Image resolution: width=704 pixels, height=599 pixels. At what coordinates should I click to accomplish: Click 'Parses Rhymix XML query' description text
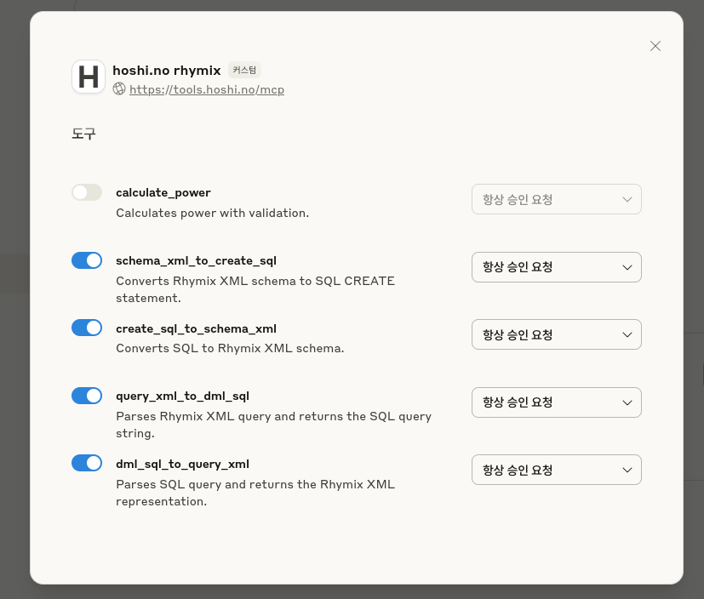point(273,425)
